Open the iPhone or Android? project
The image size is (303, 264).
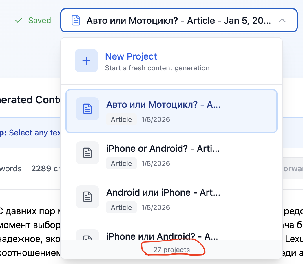pos(171,155)
